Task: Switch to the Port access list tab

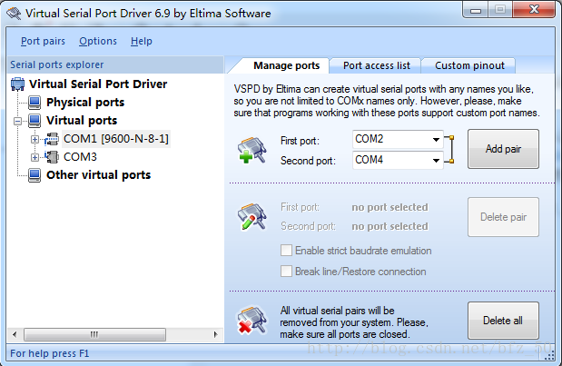Action: (x=377, y=65)
